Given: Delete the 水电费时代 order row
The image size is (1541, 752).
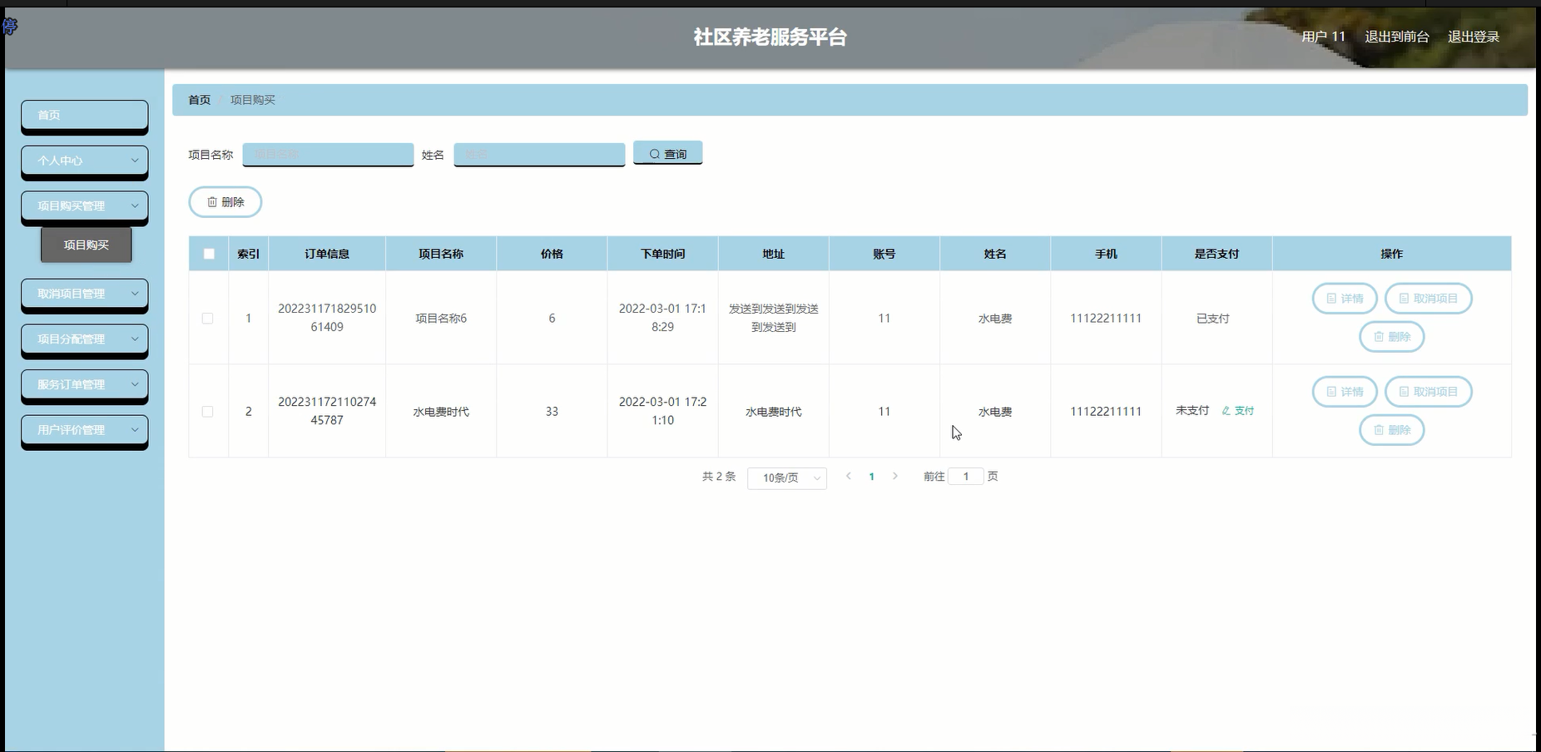Looking at the screenshot, I should (1392, 430).
